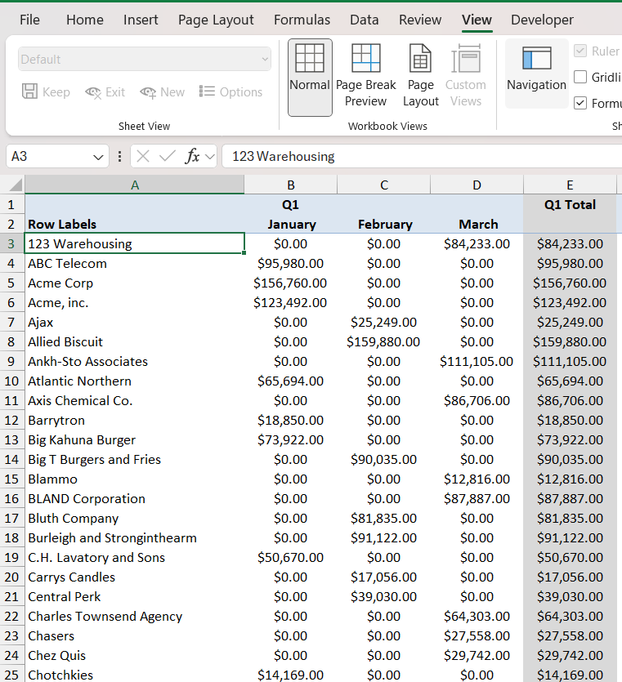Click the Ankh-Sto Associates cell
This screenshot has height=682, width=622.
point(135,361)
